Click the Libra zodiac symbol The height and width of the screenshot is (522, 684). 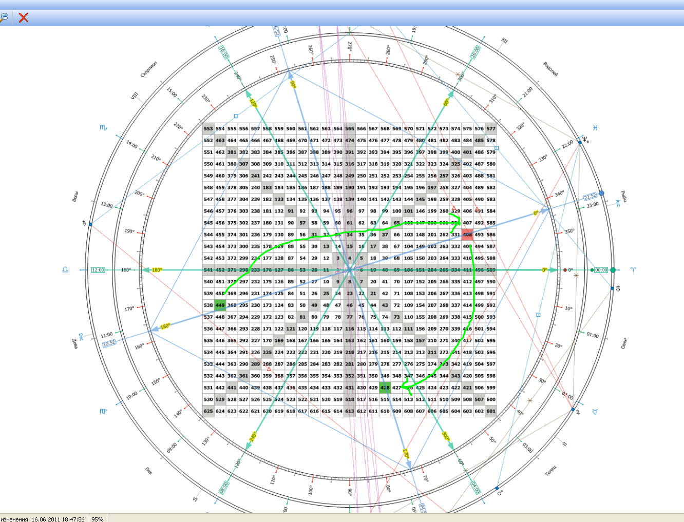(x=65, y=269)
